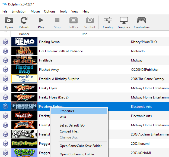Click the GameCube platform icon for Freedom Fighters
Viewport: 169px width, 157px height.
[5, 106]
